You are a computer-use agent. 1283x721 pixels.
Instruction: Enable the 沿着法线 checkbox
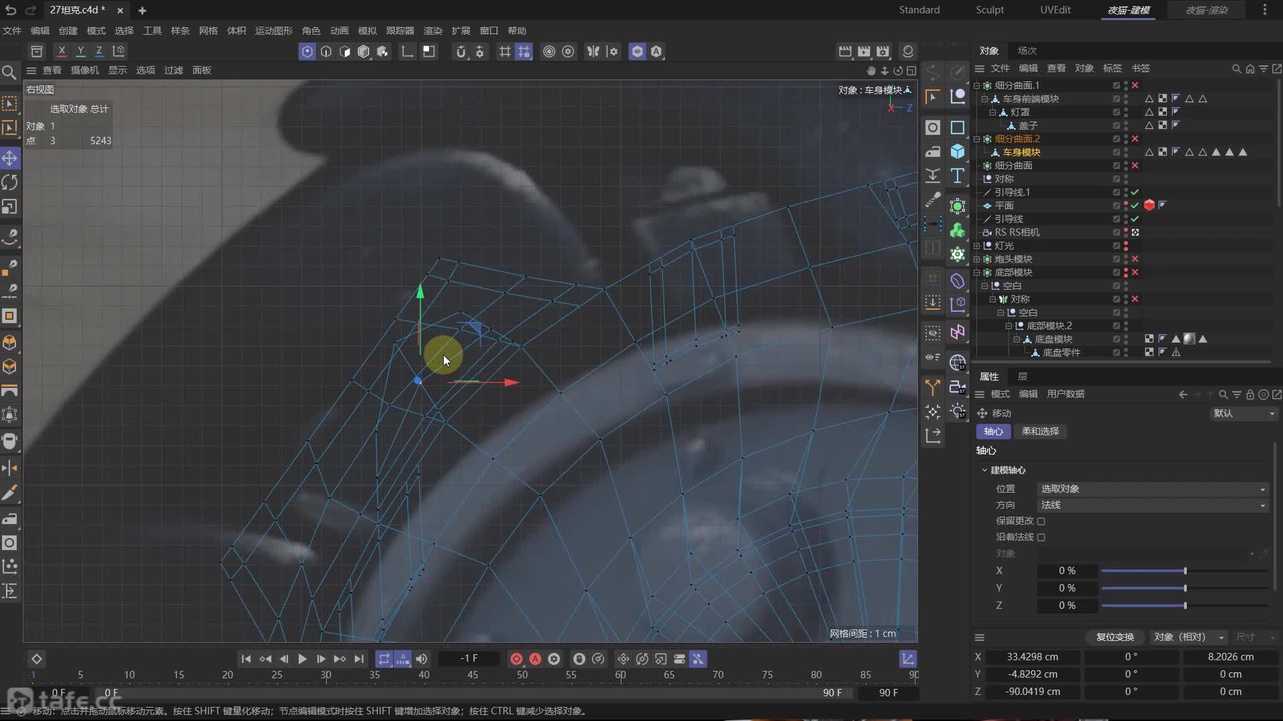click(1041, 537)
